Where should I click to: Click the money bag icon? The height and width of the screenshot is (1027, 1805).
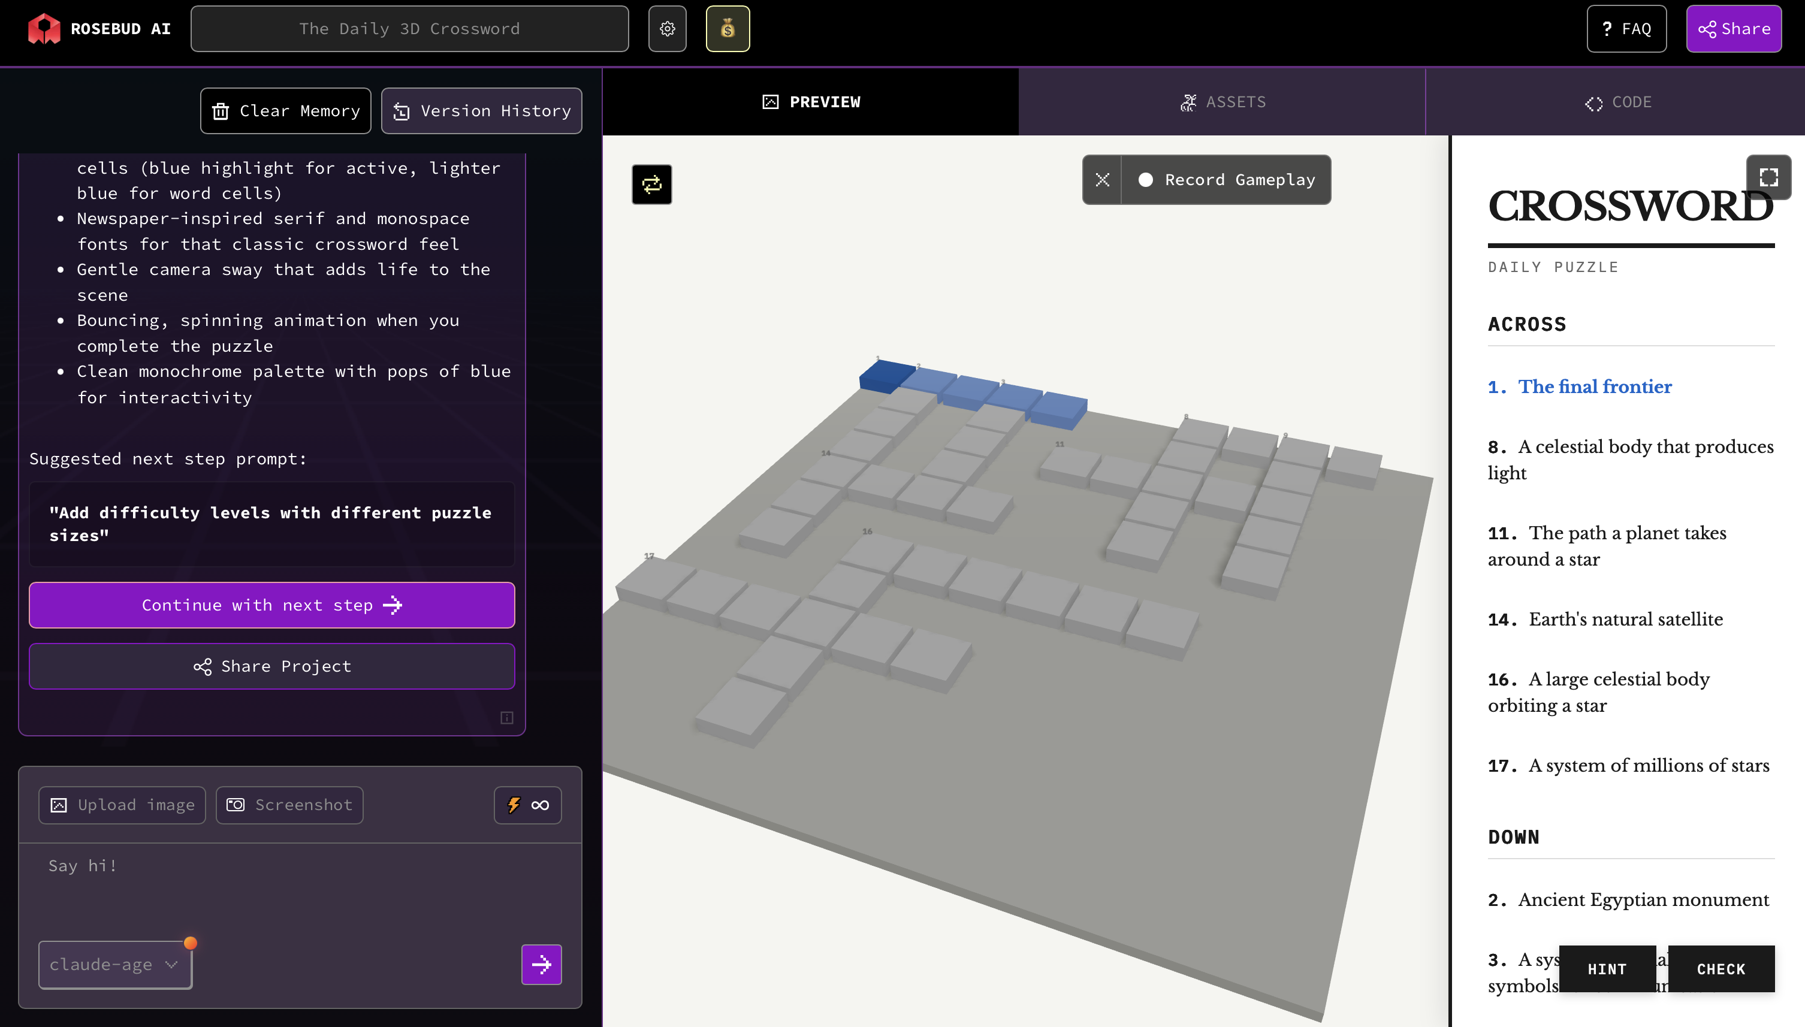tap(728, 29)
